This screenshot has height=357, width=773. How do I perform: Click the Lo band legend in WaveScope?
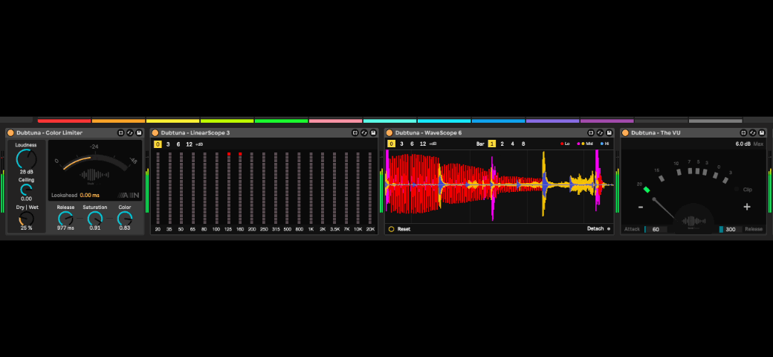click(x=565, y=144)
